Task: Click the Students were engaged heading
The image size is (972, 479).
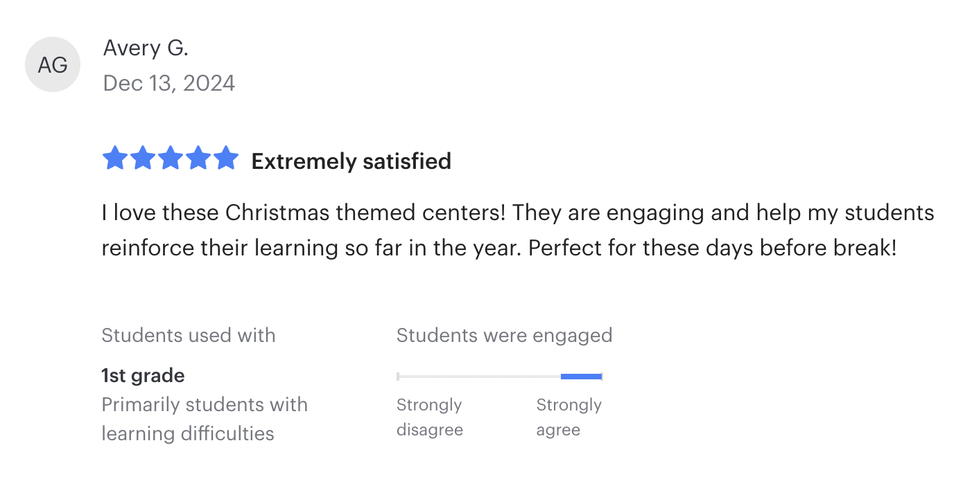Action: [504, 336]
